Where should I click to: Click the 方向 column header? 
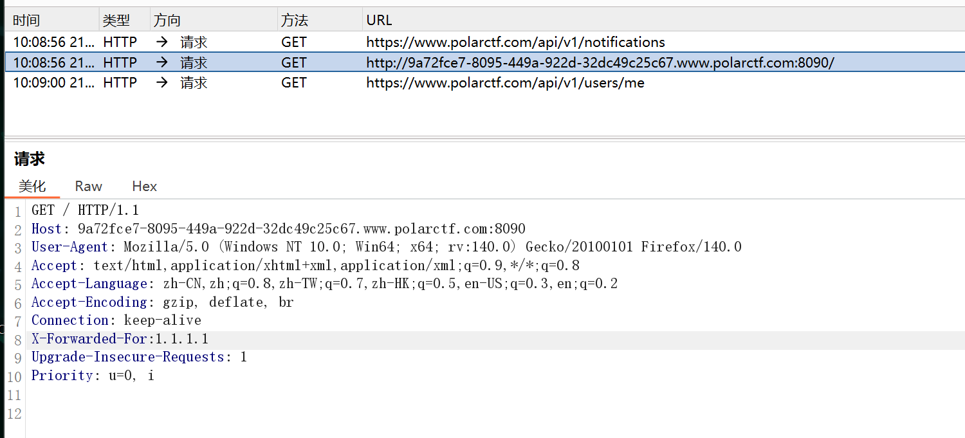(167, 21)
